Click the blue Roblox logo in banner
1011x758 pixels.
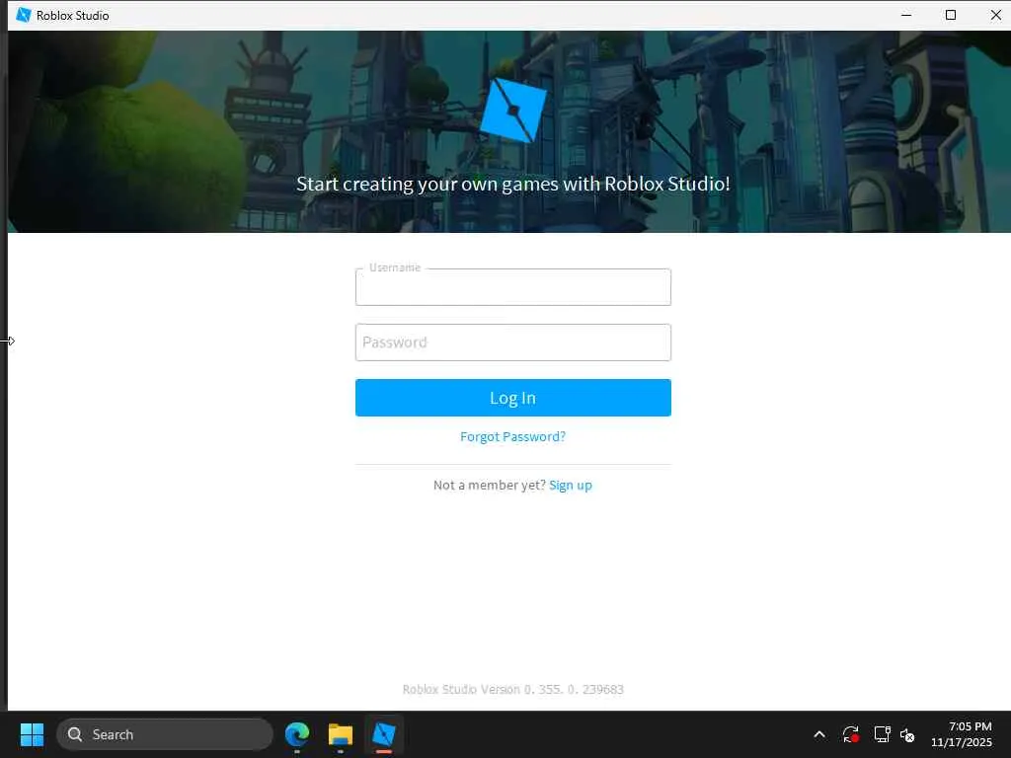[x=513, y=111]
